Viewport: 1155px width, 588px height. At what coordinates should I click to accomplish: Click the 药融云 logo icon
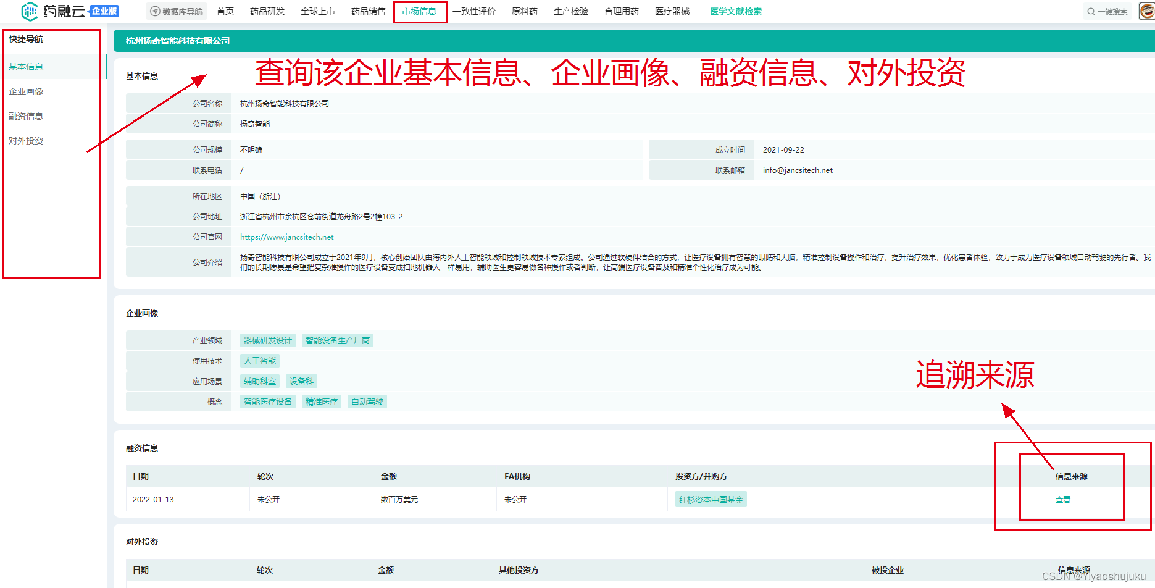point(30,11)
